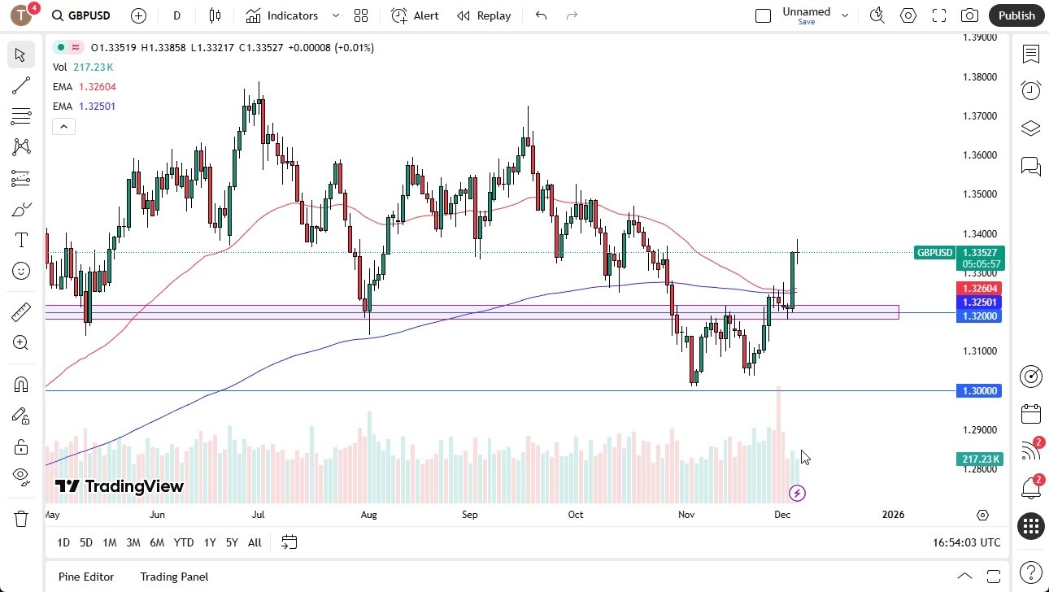Select the 1Y timeframe range
1049x592 pixels.
point(209,542)
